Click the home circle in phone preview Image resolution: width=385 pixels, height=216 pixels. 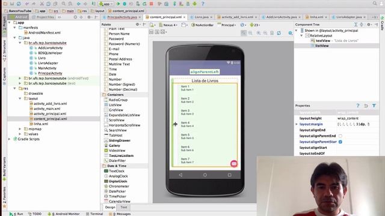[x=205, y=175]
